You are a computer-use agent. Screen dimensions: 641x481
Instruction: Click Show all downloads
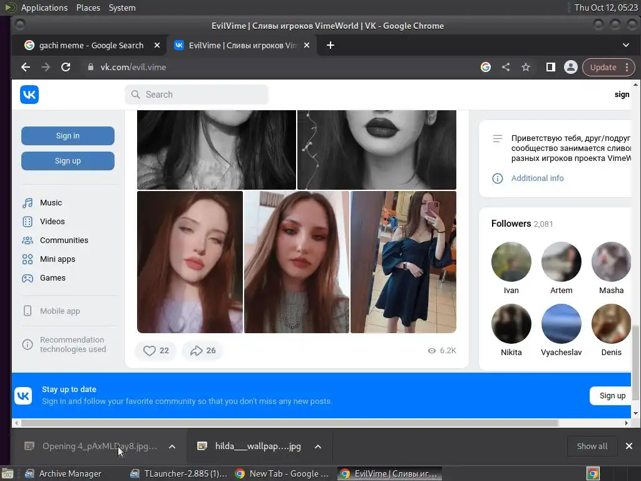pyautogui.click(x=592, y=446)
